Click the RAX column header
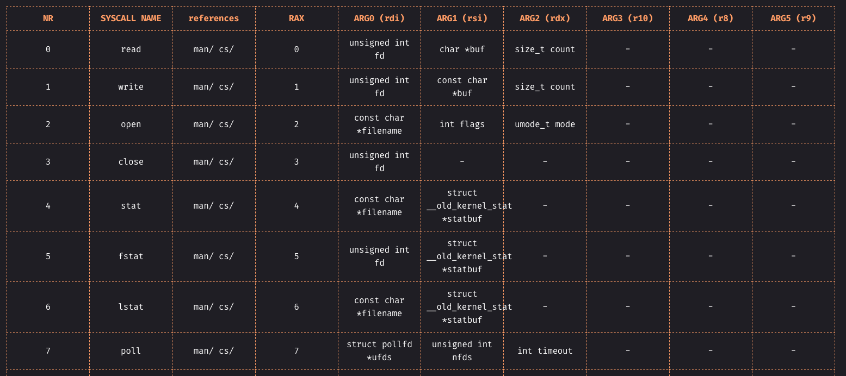 tap(297, 18)
